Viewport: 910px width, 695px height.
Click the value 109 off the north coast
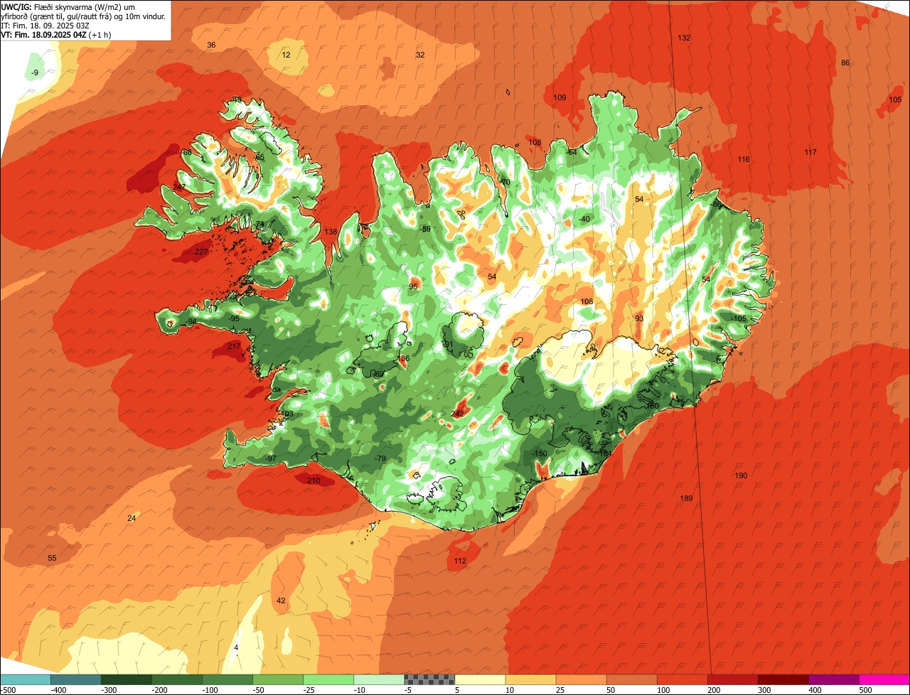pyautogui.click(x=560, y=97)
